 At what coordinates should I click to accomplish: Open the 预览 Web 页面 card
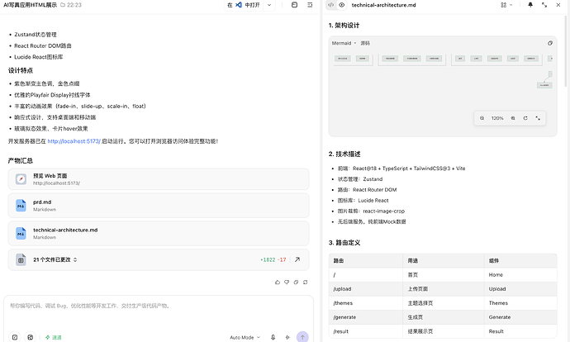(159, 179)
